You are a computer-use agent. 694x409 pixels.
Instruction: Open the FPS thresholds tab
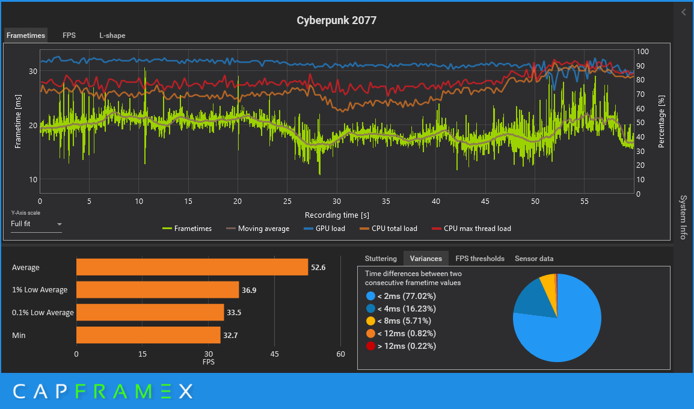pyautogui.click(x=480, y=259)
